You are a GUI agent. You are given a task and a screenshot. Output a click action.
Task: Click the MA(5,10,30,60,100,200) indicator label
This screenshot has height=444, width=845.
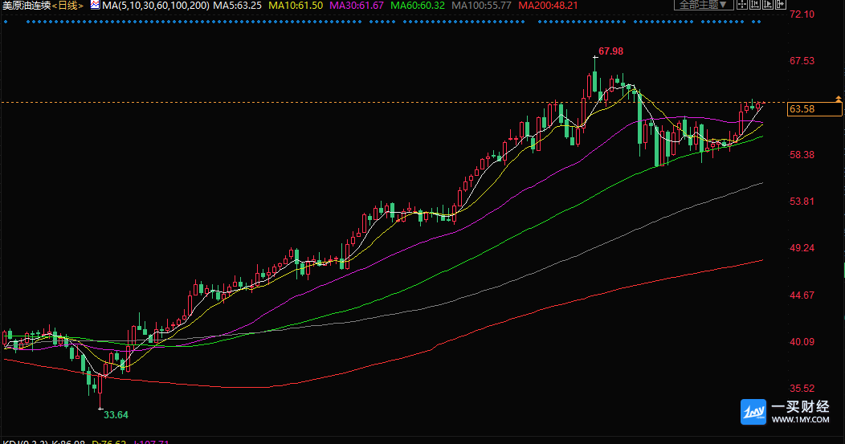tap(156, 6)
